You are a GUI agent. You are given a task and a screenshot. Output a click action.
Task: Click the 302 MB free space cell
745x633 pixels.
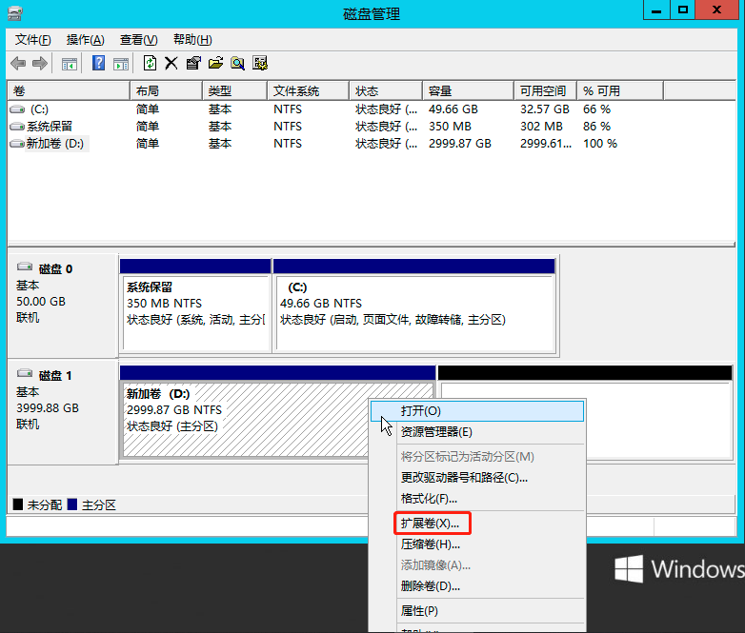coord(541,127)
